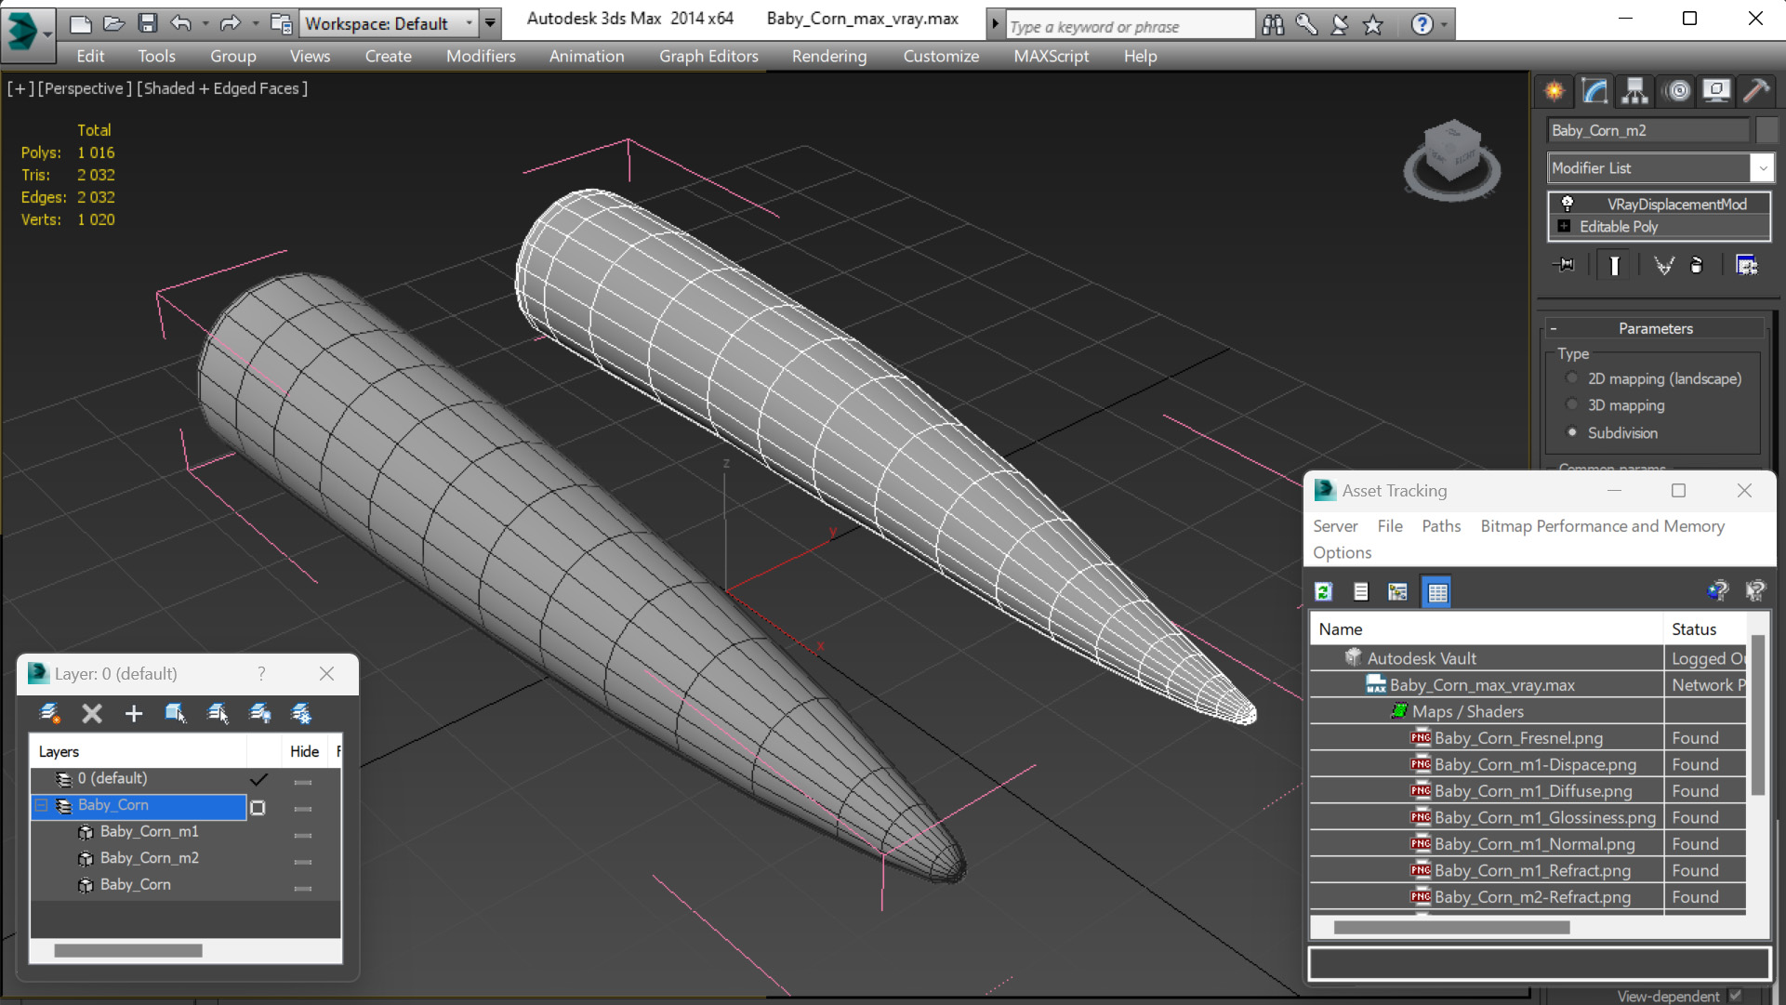Click the object color swatch beside Baby_Corn_m2
Viewport: 1786px width, 1005px height.
[x=1766, y=130]
